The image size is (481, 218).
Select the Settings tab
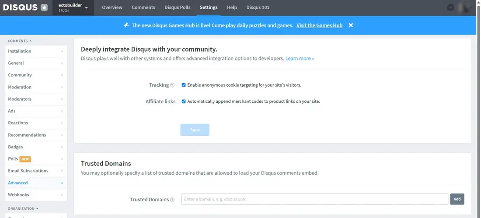tap(209, 7)
